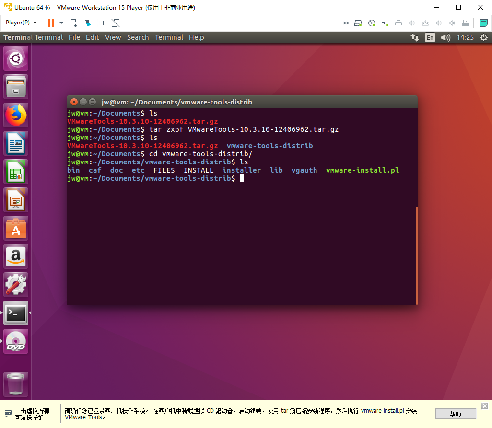Open the Edit menu

93,37
